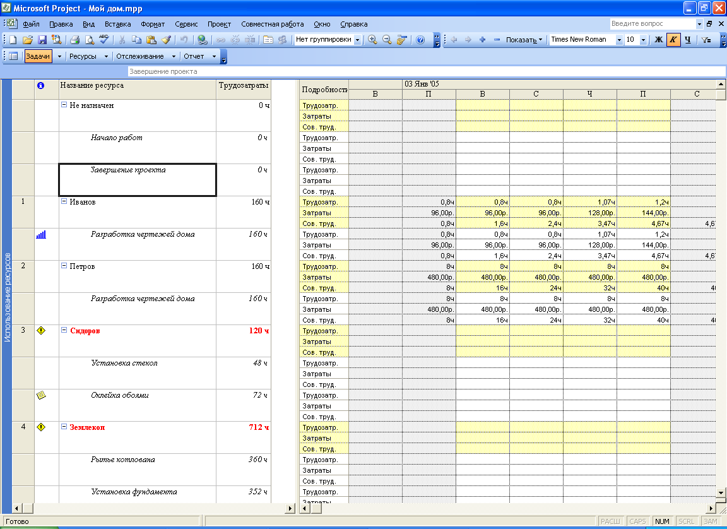Open the Файл menu
Viewport: 727px width, 529px height.
pyautogui.click(x=31, y=24)
